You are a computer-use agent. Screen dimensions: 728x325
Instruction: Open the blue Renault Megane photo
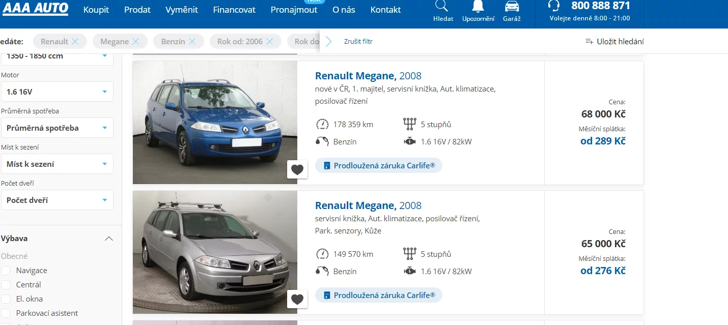215,123
